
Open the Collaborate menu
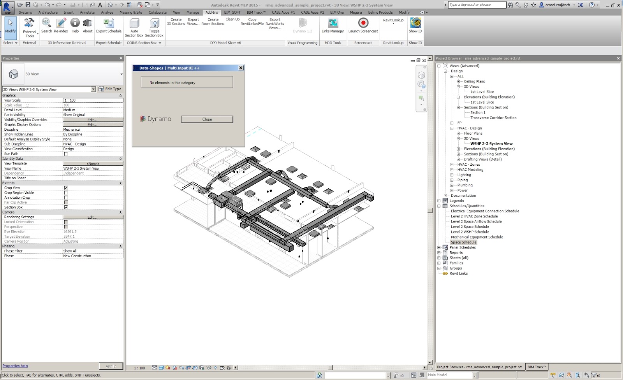[157, 12]
